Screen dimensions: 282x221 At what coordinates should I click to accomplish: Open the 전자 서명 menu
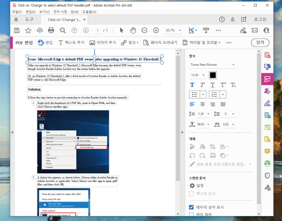[60, 12]
